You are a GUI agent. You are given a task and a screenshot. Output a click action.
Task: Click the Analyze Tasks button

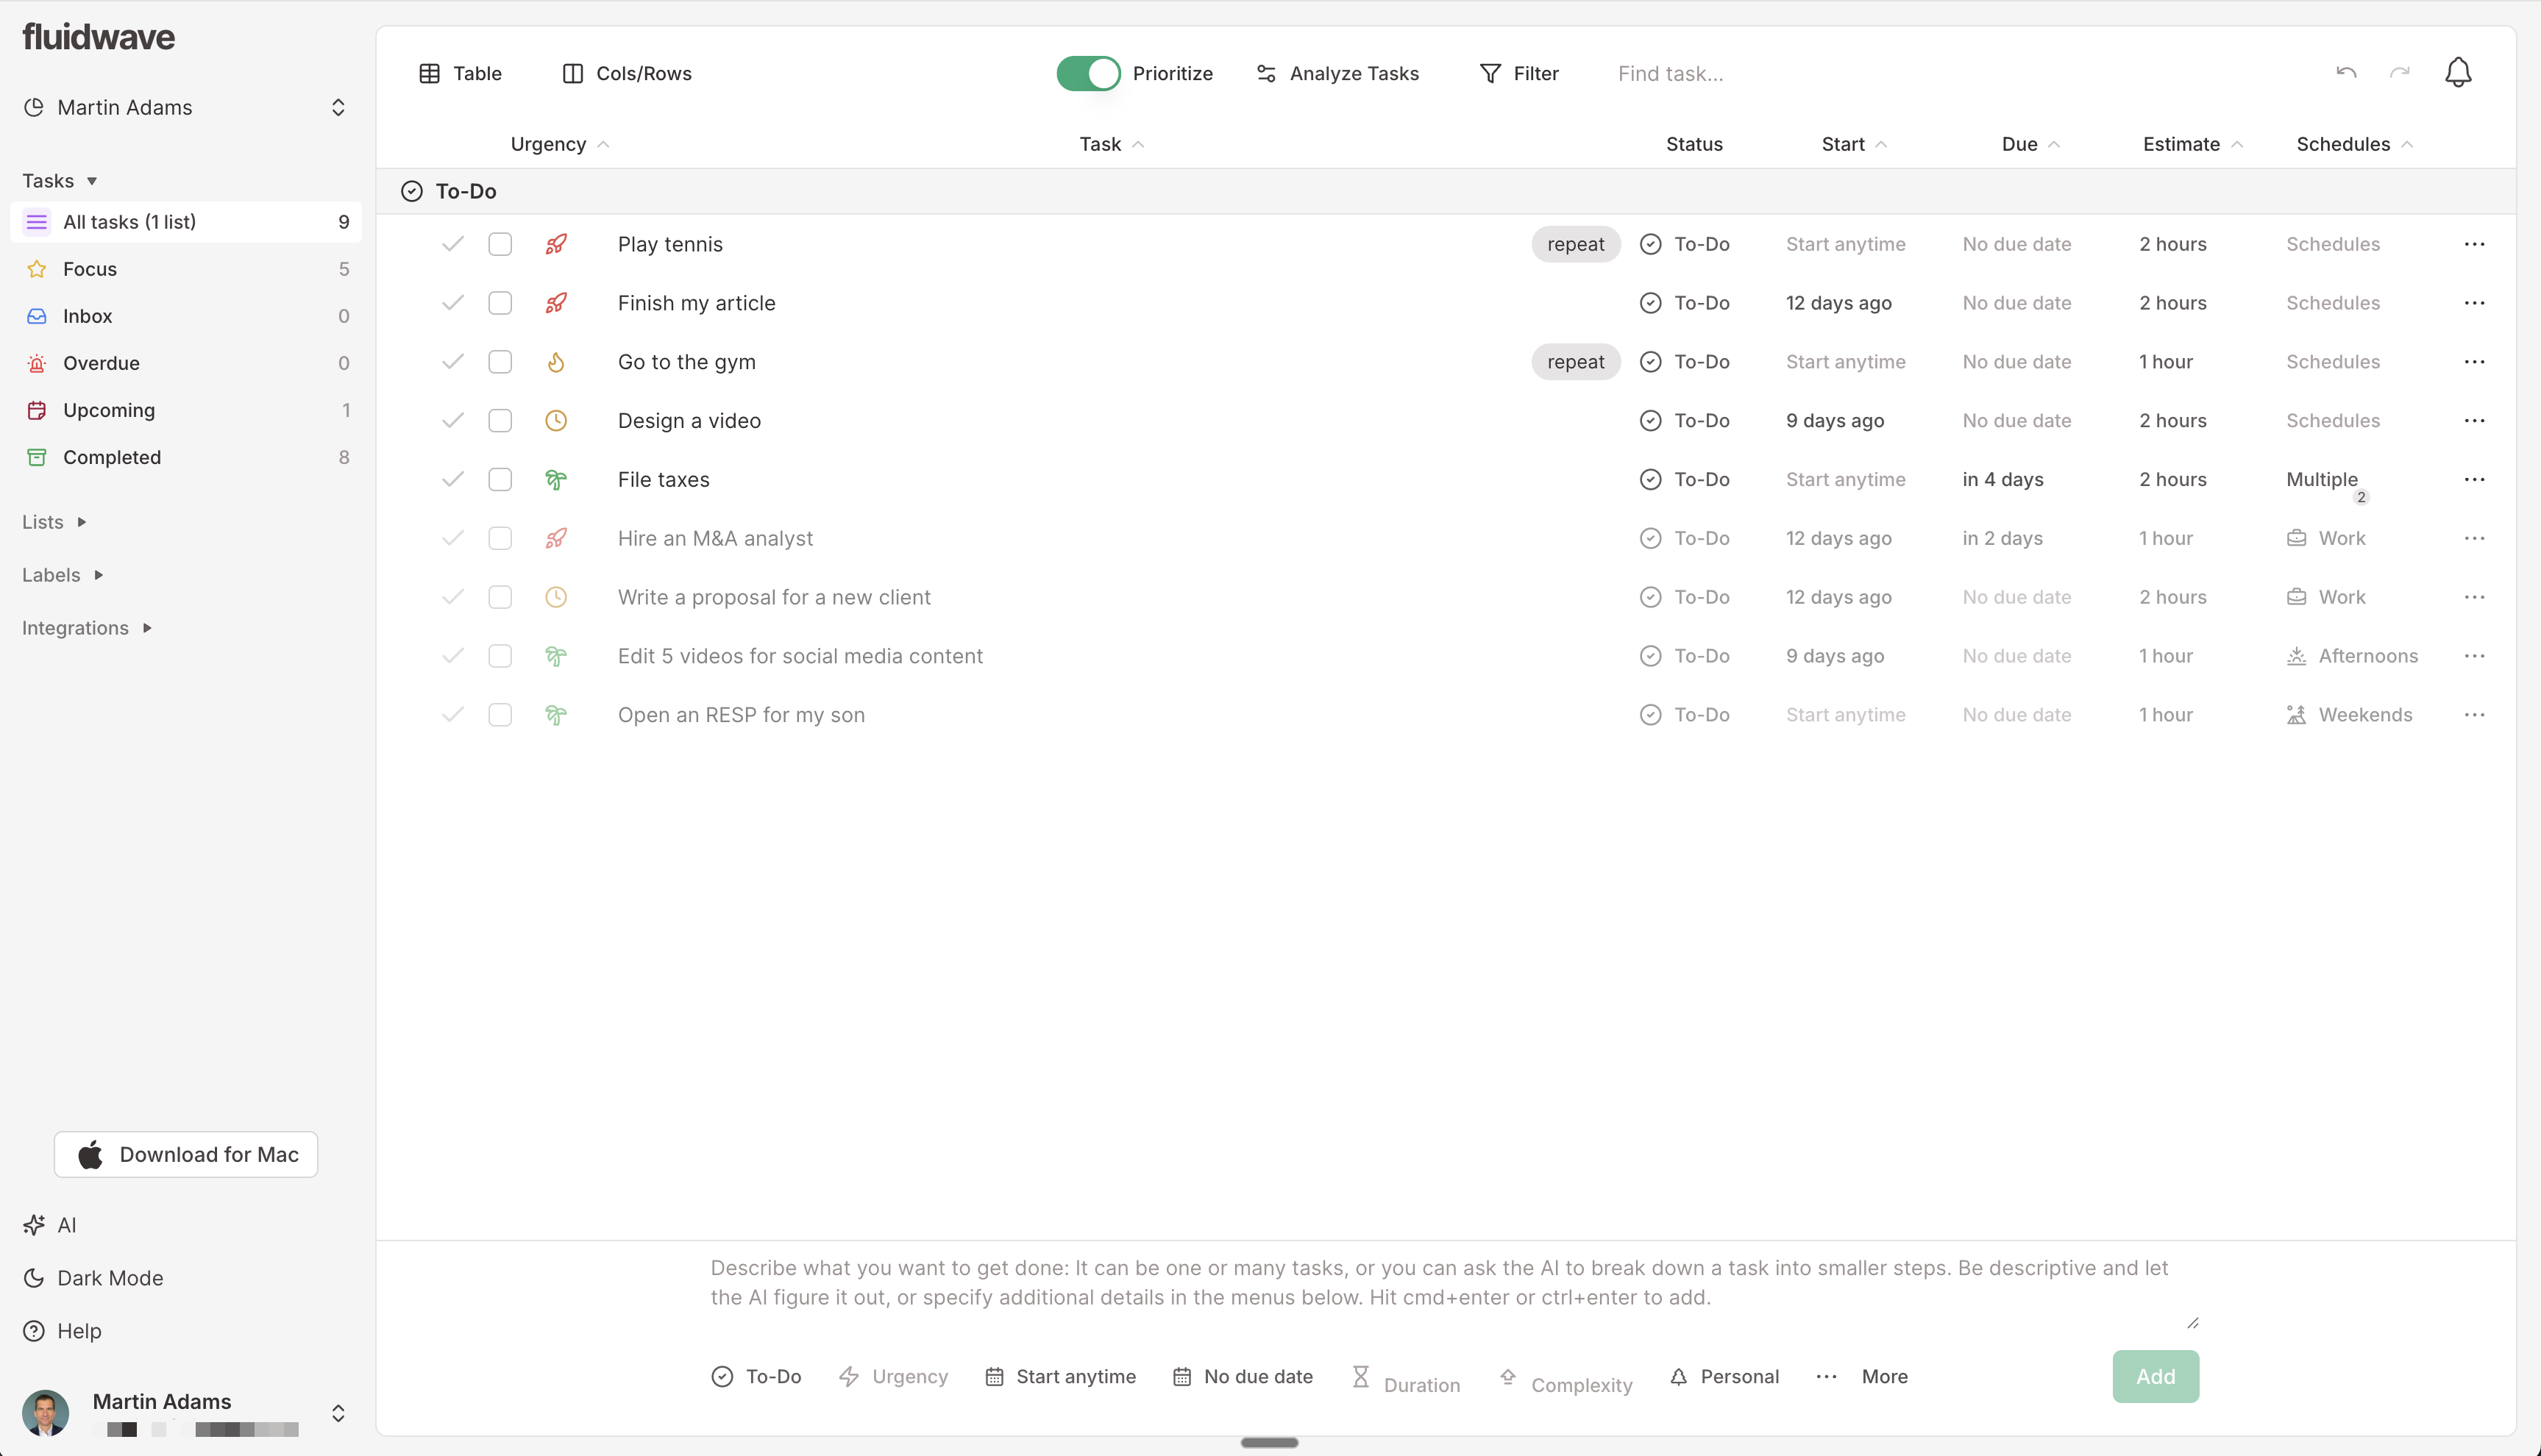point(1337,73)
